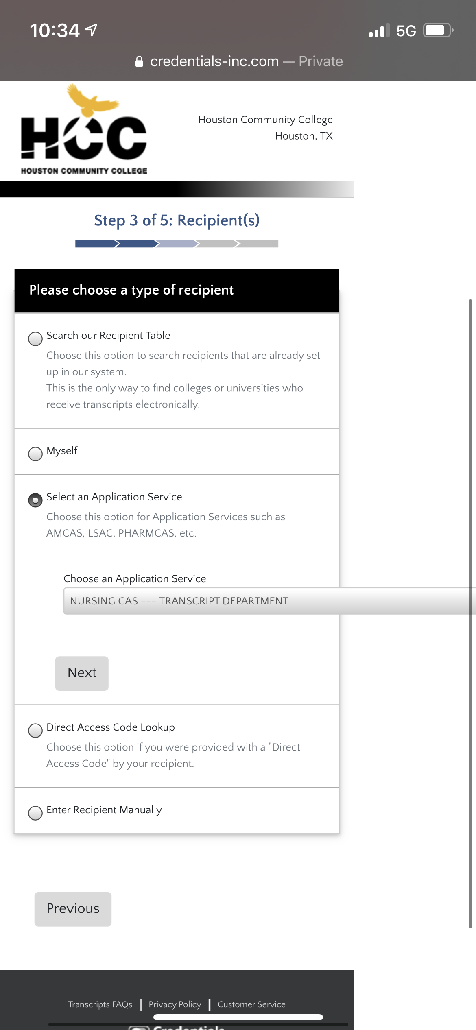Open the Transcripts FAQs link

(x=100, y=1004)
